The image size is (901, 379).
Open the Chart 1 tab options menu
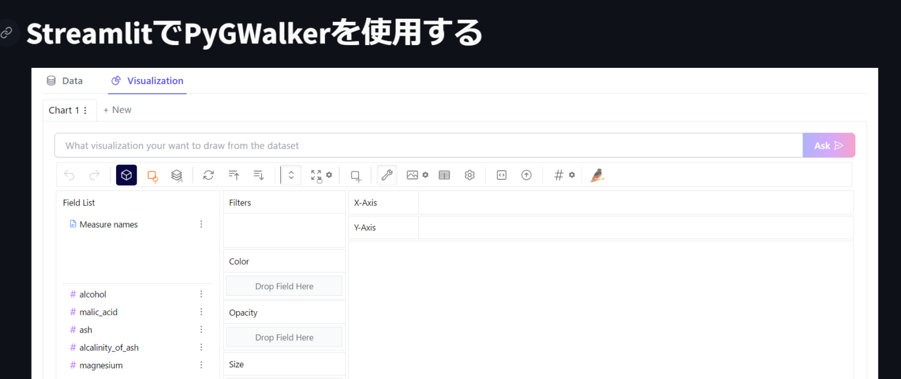coord(84,110)
